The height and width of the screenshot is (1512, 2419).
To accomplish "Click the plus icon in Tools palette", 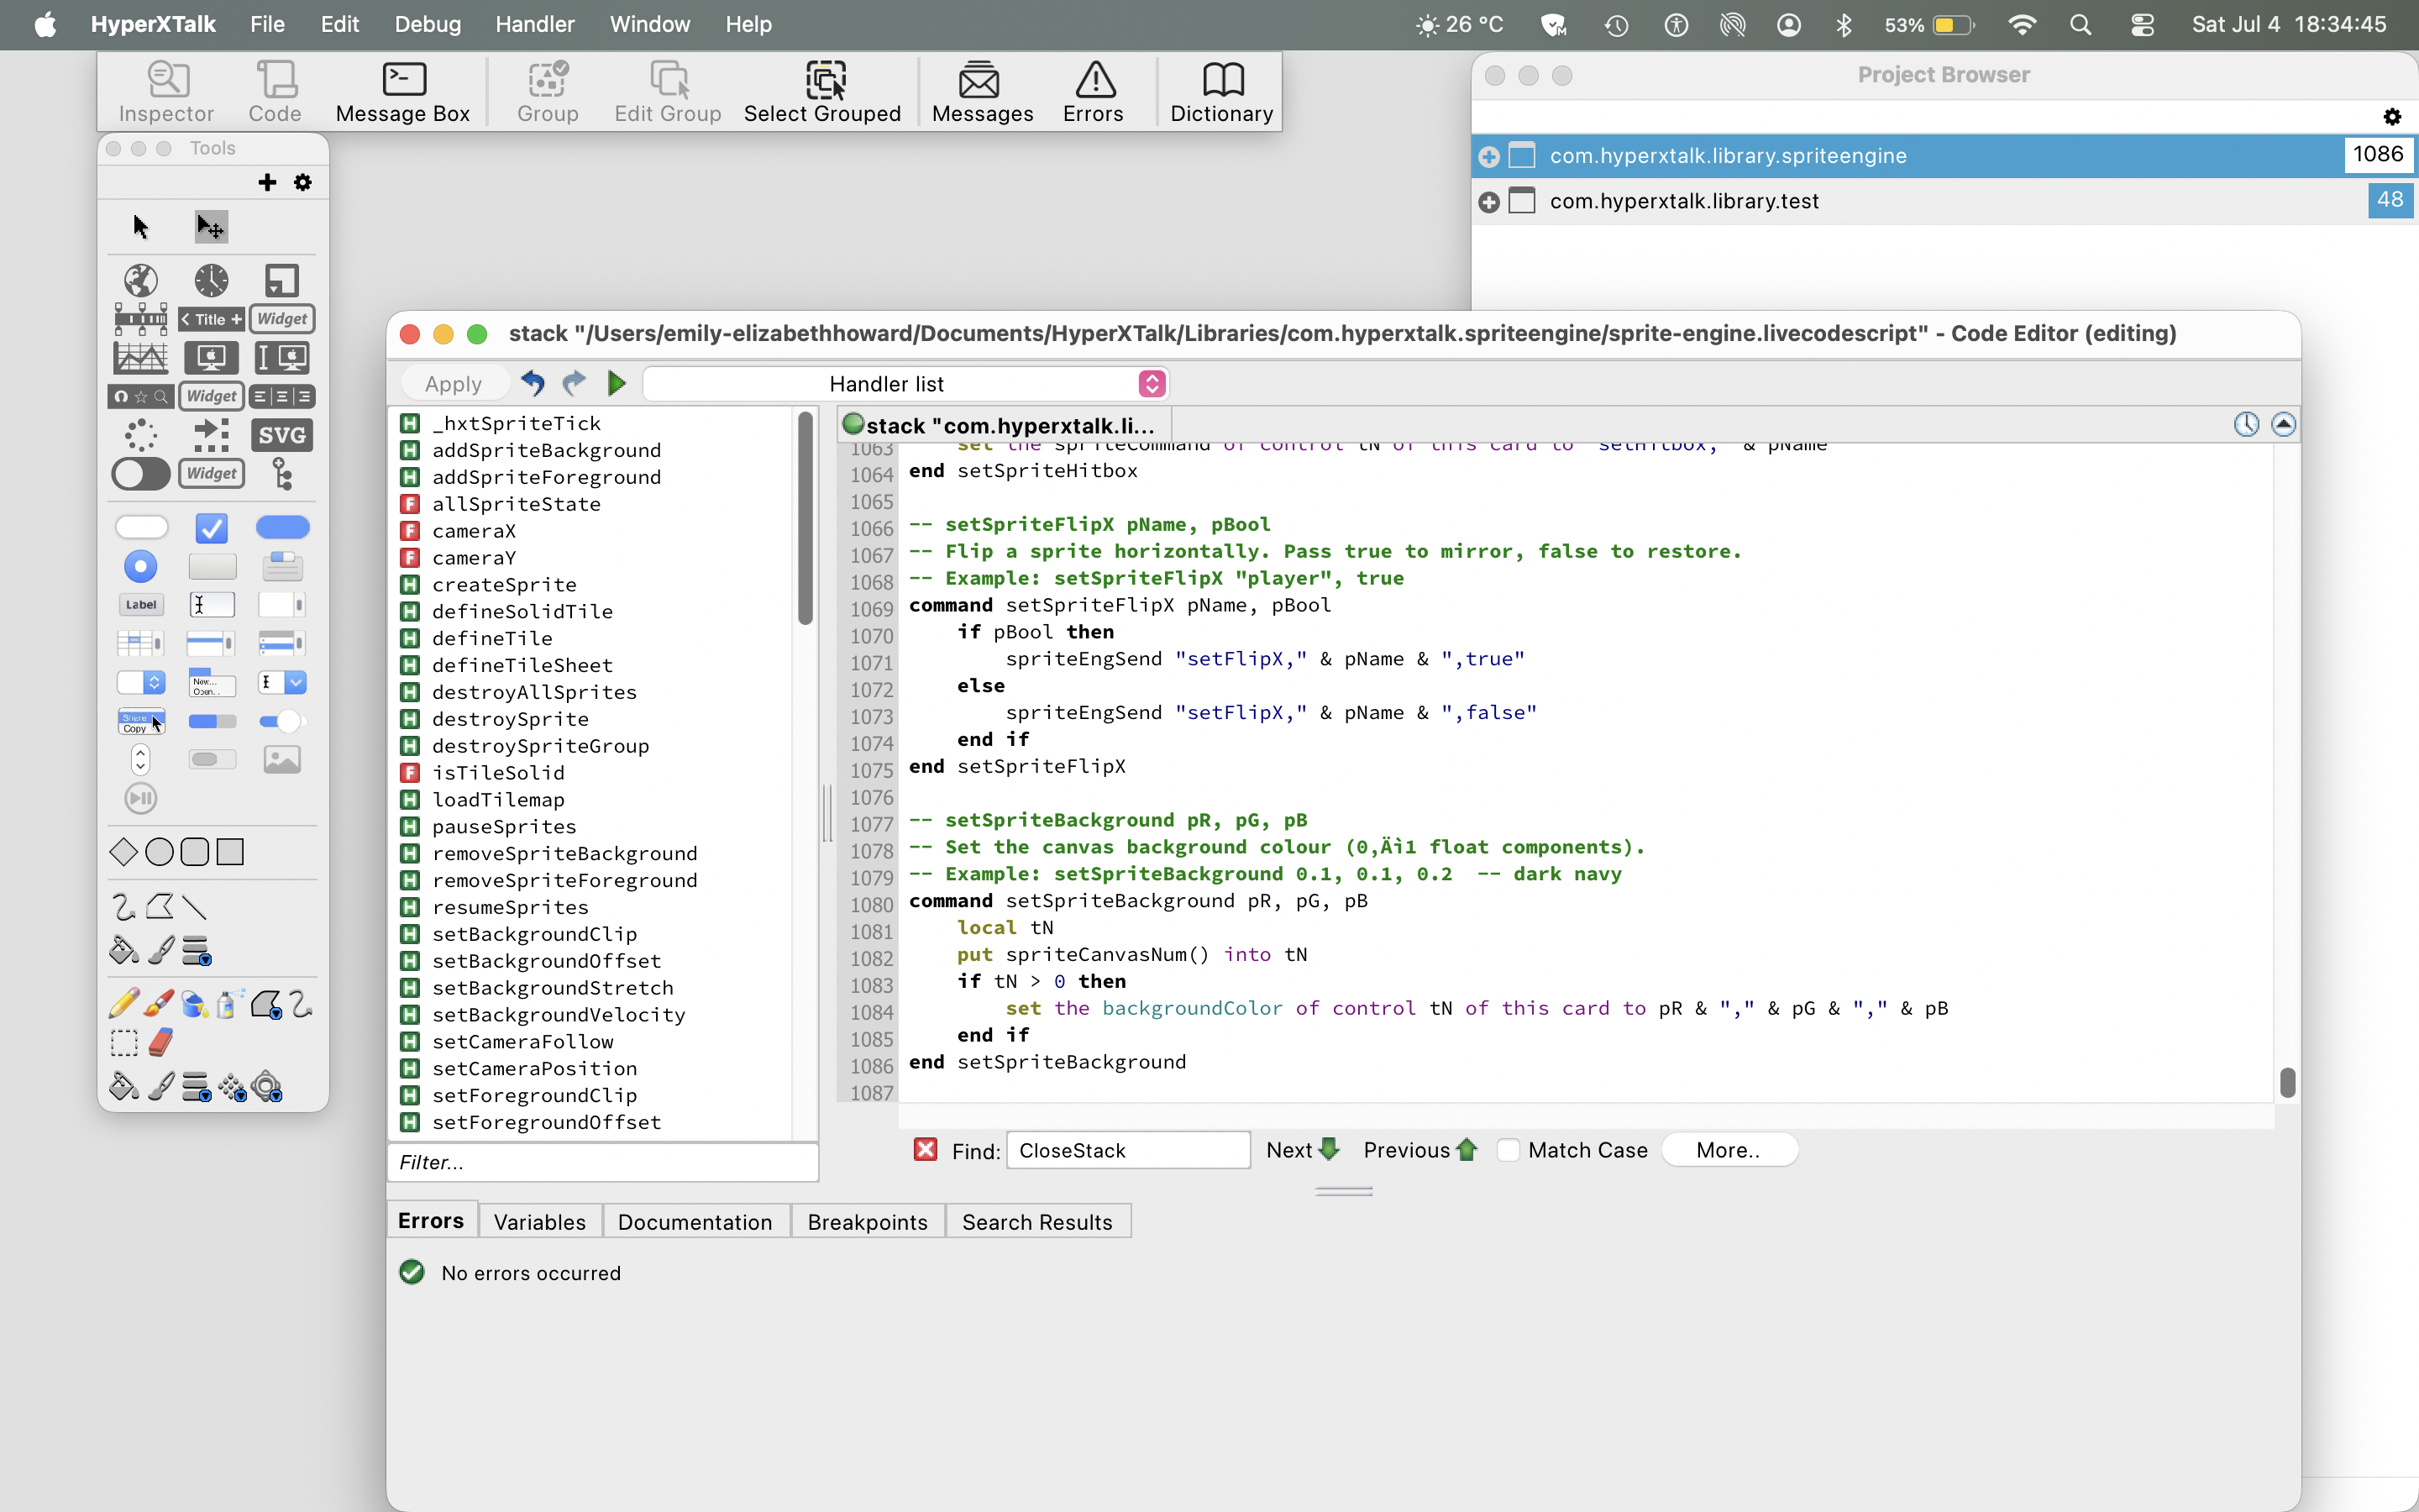I will pos(267,182).
